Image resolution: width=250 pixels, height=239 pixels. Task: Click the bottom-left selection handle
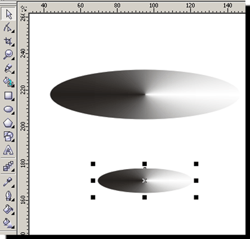click(x=93, y=197)
